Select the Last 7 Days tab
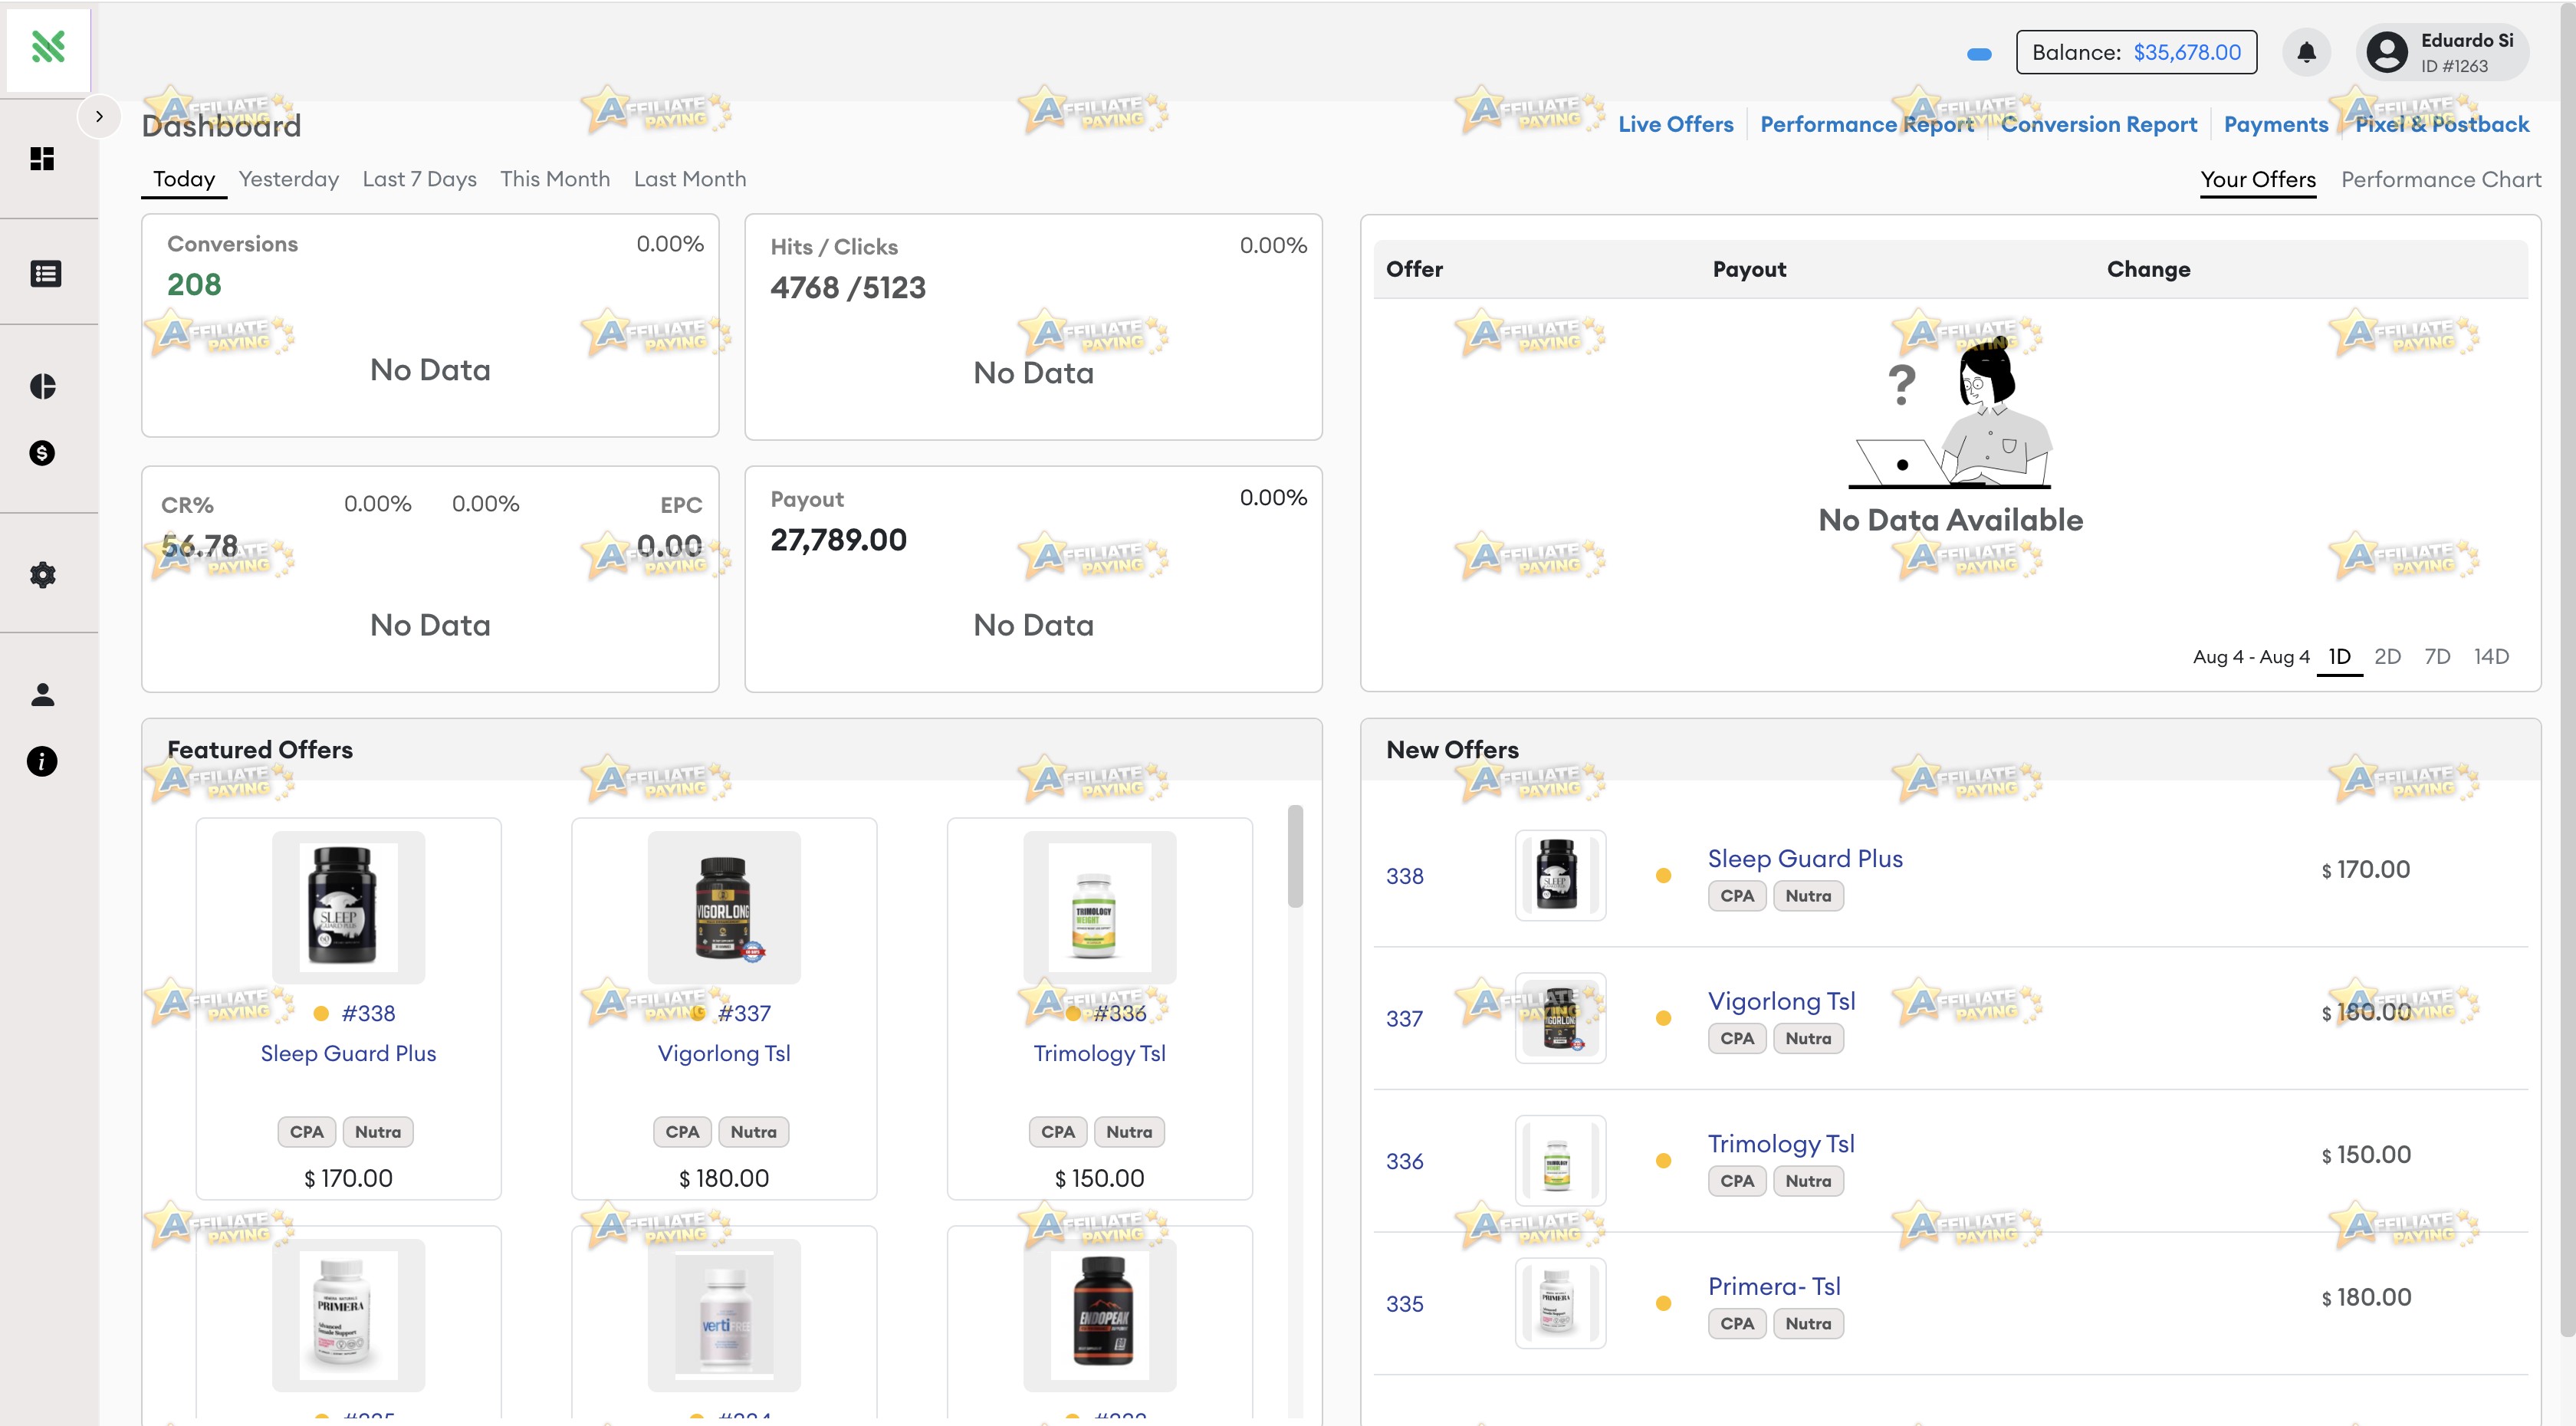Viewport: 2576px width, 1426px height. tap(419, 179)
